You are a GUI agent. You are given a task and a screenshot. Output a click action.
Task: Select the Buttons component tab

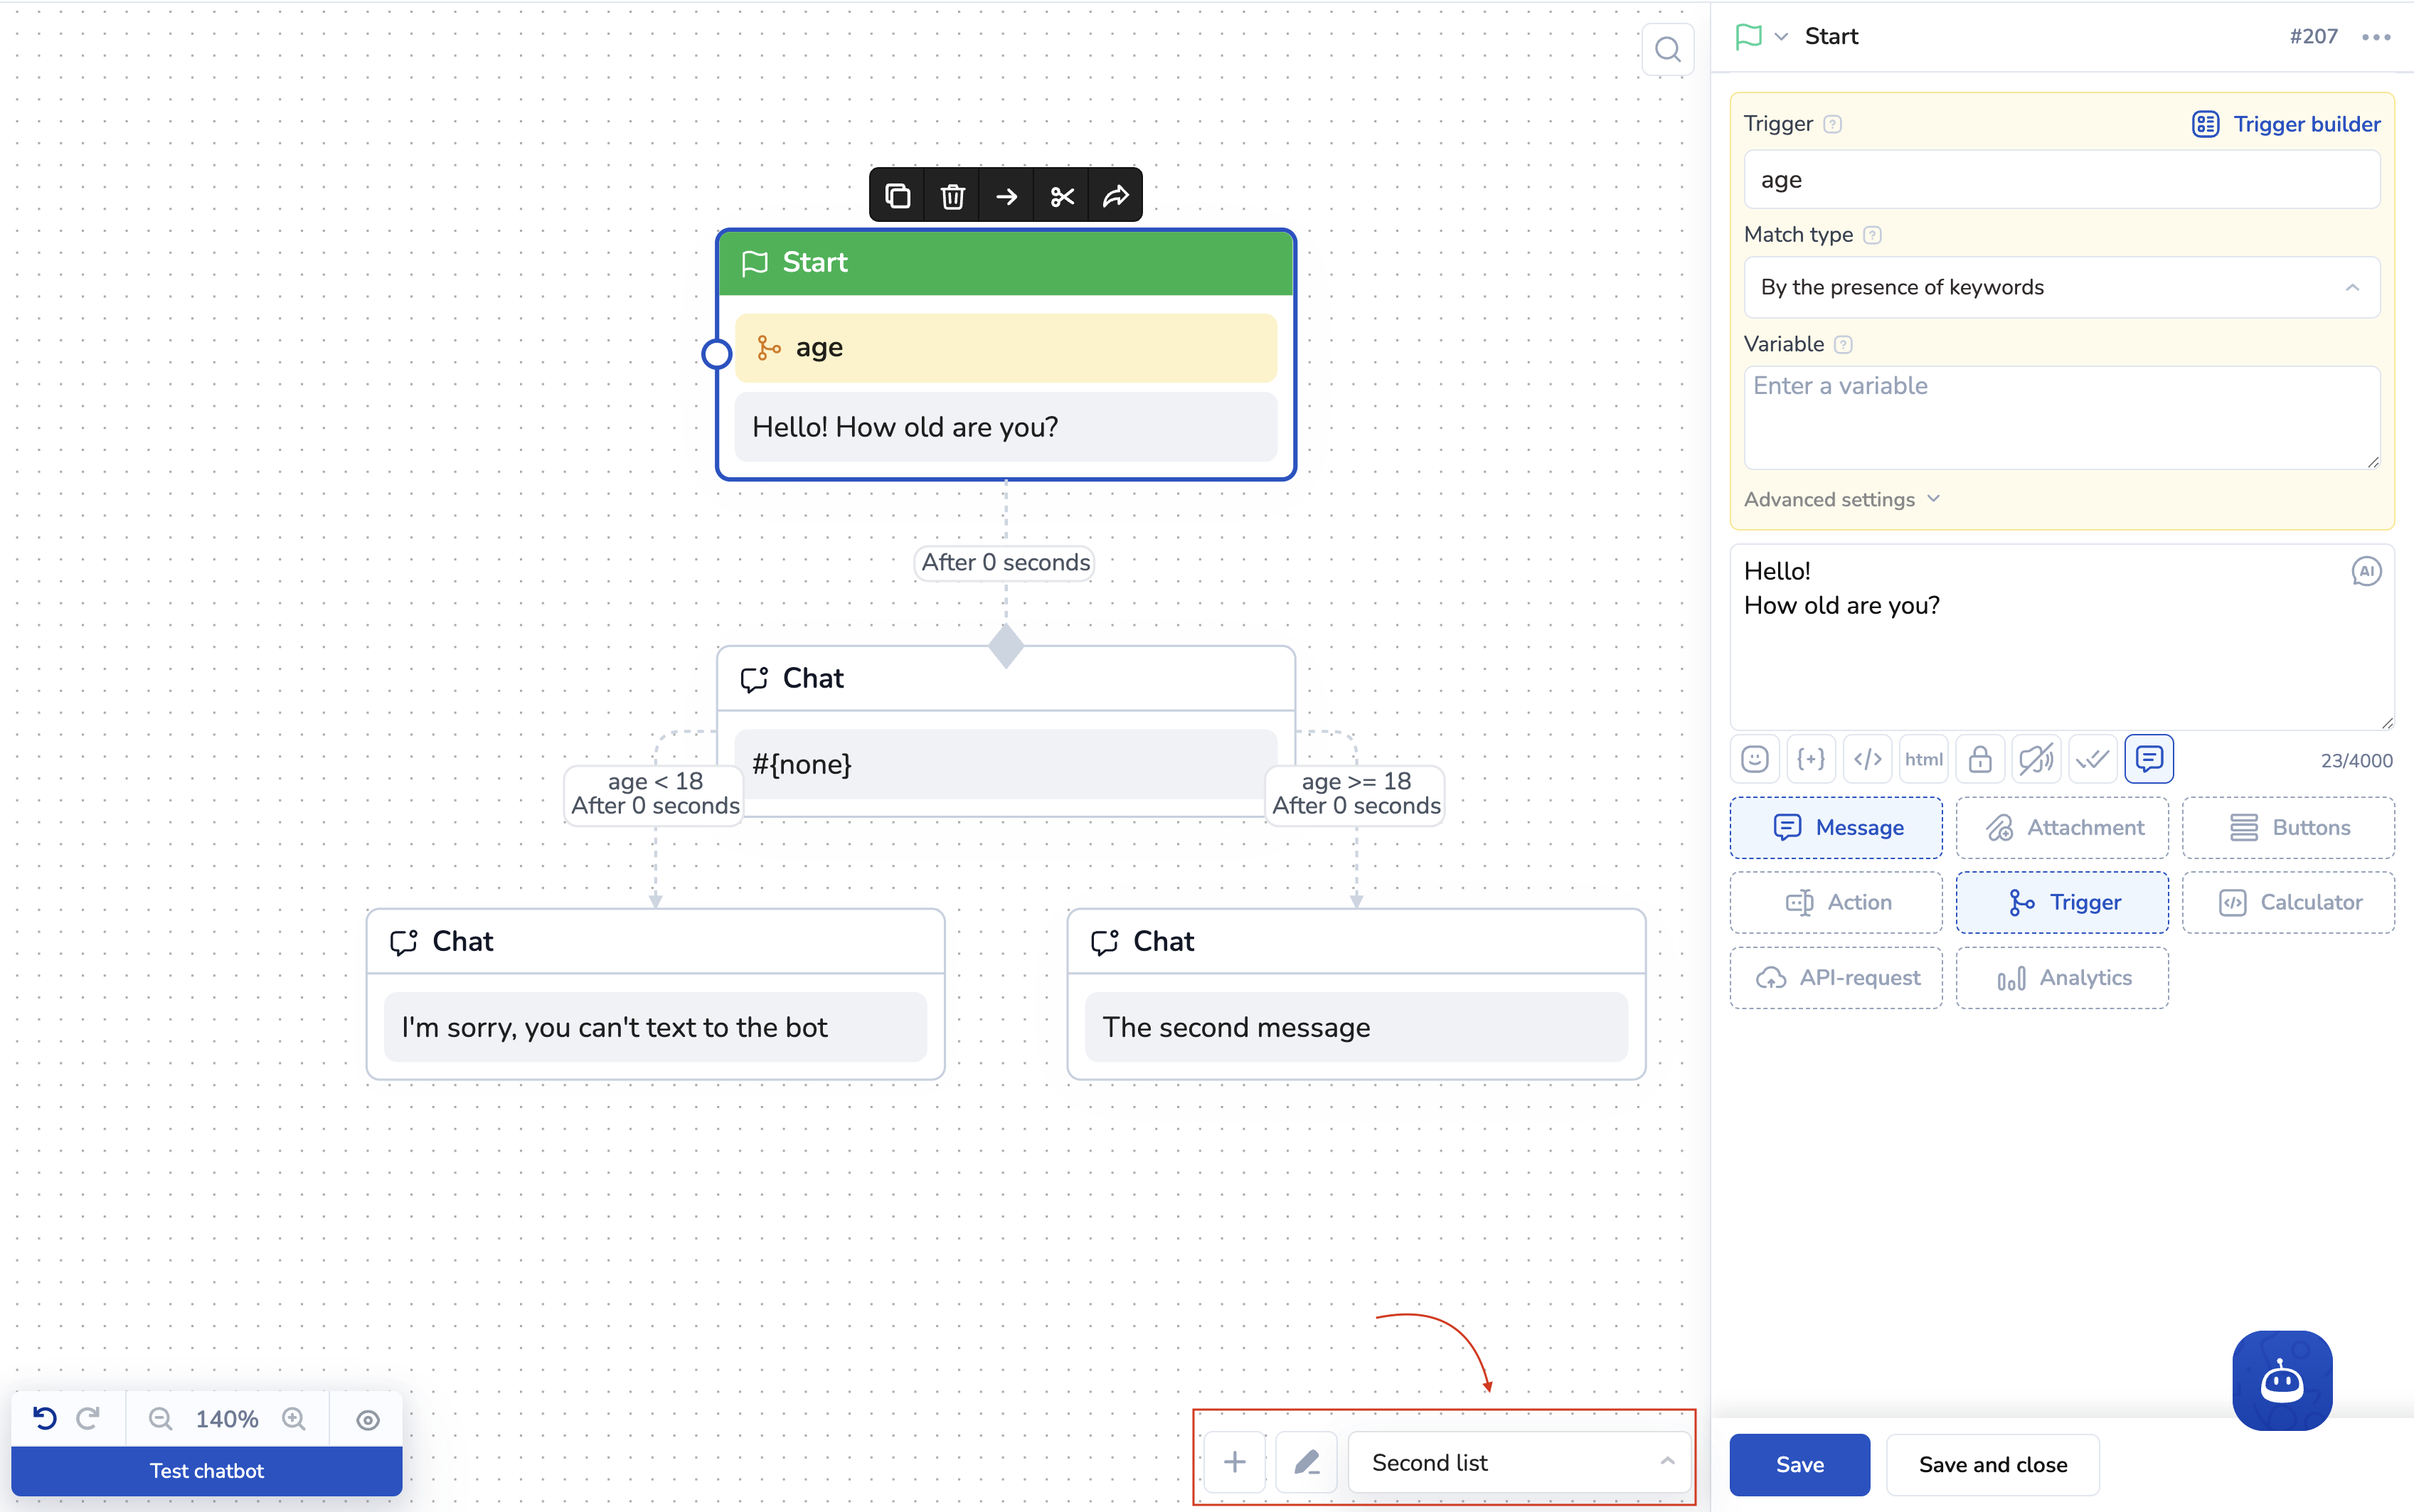coord(2288,827)
